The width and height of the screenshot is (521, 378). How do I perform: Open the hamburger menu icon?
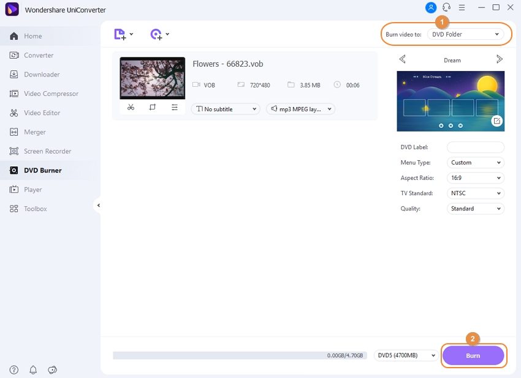pos(462,7)
